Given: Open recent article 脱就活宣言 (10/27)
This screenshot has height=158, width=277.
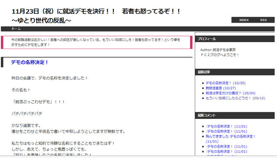Looking at the screenshot, I should (x=221, y=88).
